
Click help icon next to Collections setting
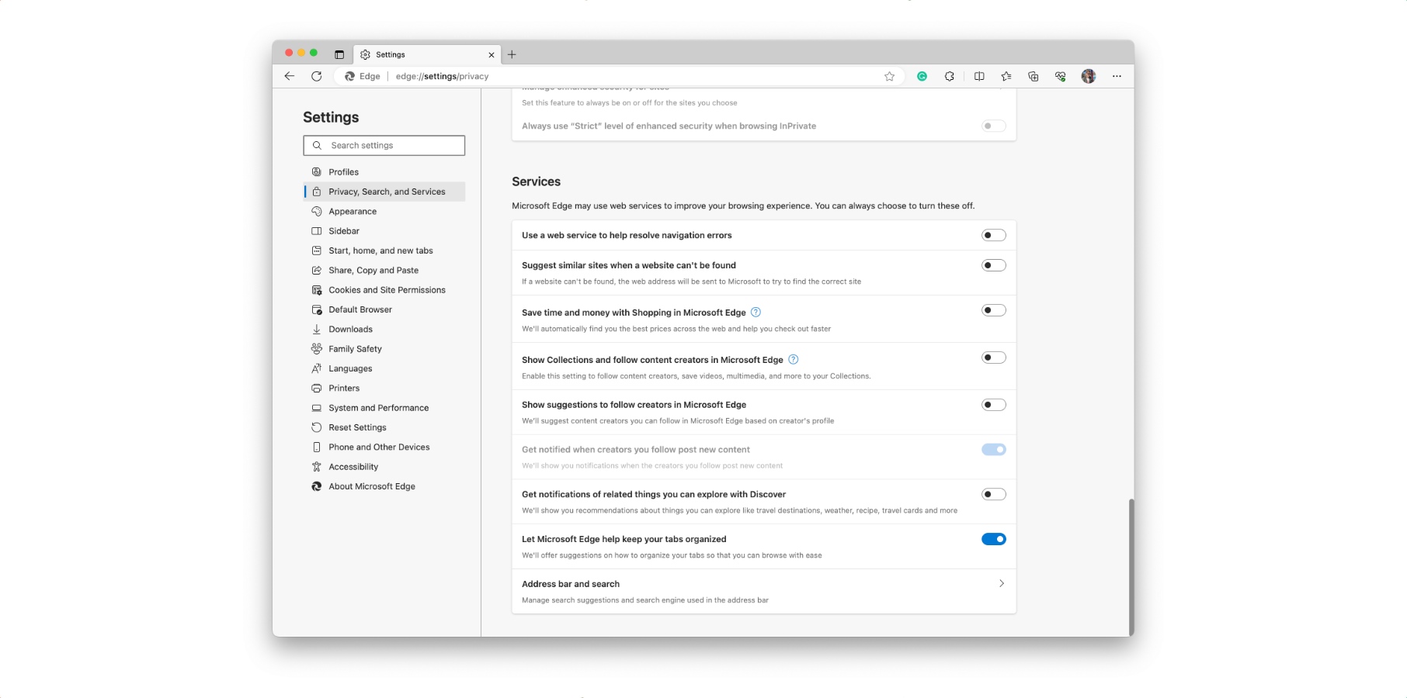(x=793, y=360)
